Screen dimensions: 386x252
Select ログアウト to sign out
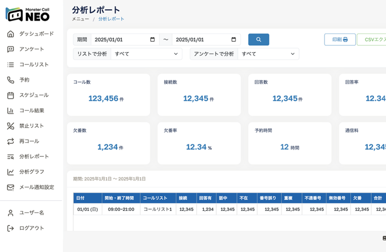point(31,228)
